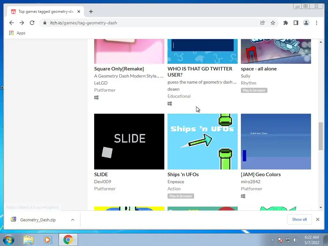Reload the itch.io page
Screen dimensions: 328x246
tap(32, 23)
